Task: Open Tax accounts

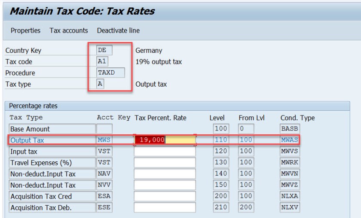Action: pos(69,30)
